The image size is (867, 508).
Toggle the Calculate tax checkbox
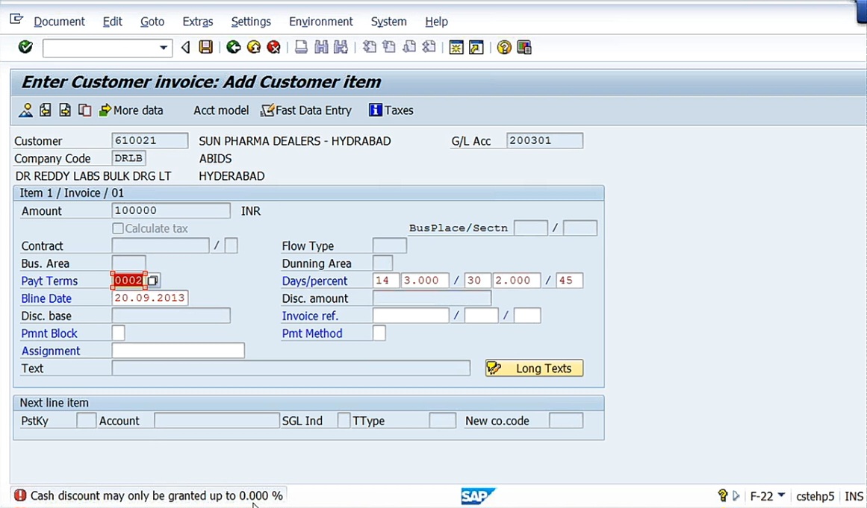tap(118, 228)
